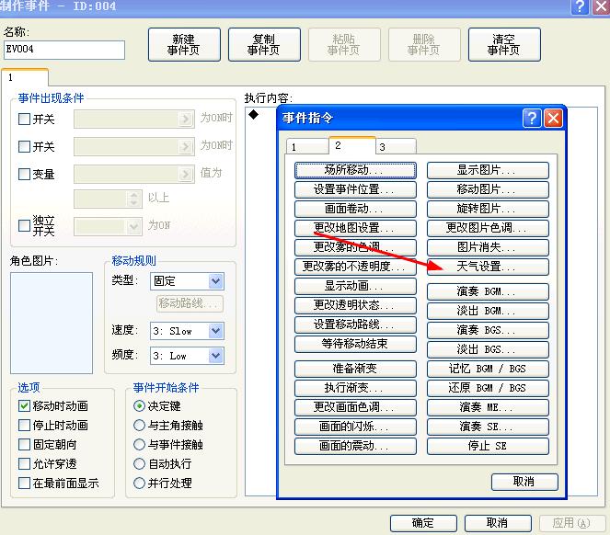
Task: Select 准备渐变 command
Action: click(x=355, y=369)
